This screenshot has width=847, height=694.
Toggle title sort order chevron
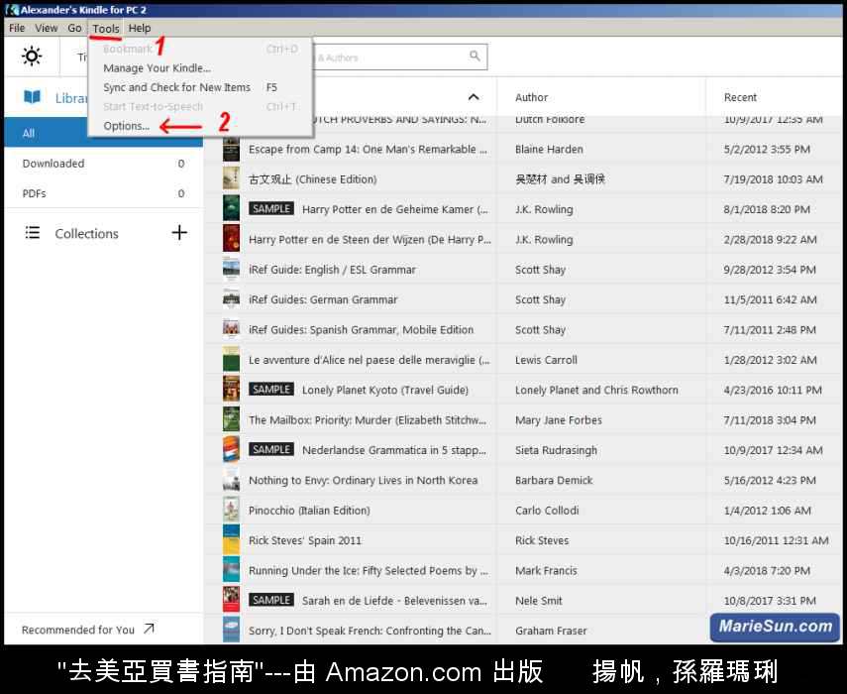click(x=474, y=97)
